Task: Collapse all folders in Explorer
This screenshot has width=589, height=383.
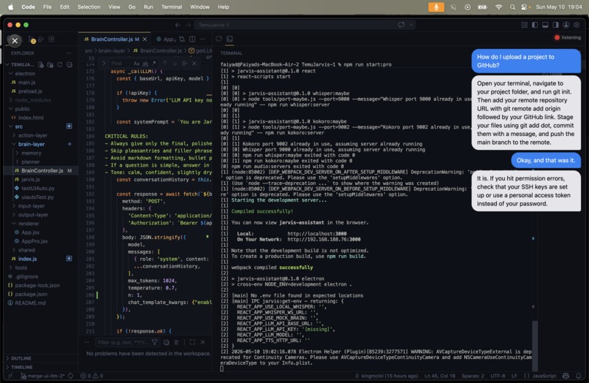Action: click(x=69, y=64)
